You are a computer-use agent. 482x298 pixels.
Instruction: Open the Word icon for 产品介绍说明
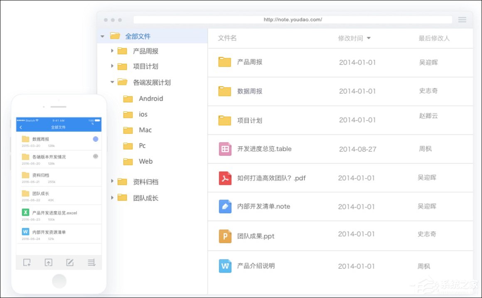[x=224, y=266]
